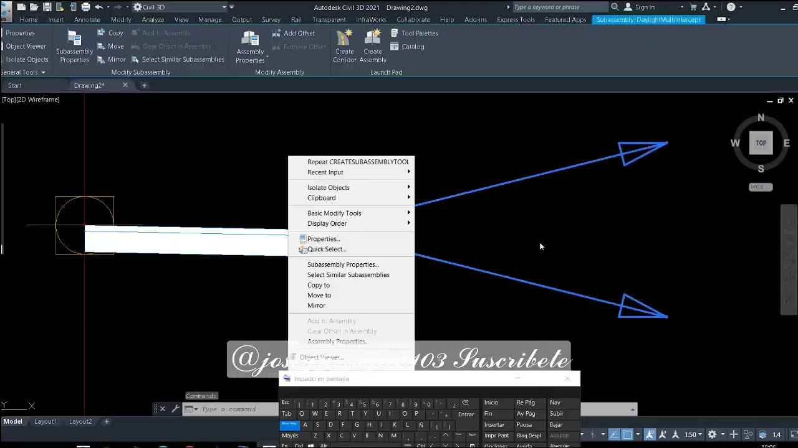798x448 pixels.
Task: Open the Recent Input submenu
Action: point(351,172)
